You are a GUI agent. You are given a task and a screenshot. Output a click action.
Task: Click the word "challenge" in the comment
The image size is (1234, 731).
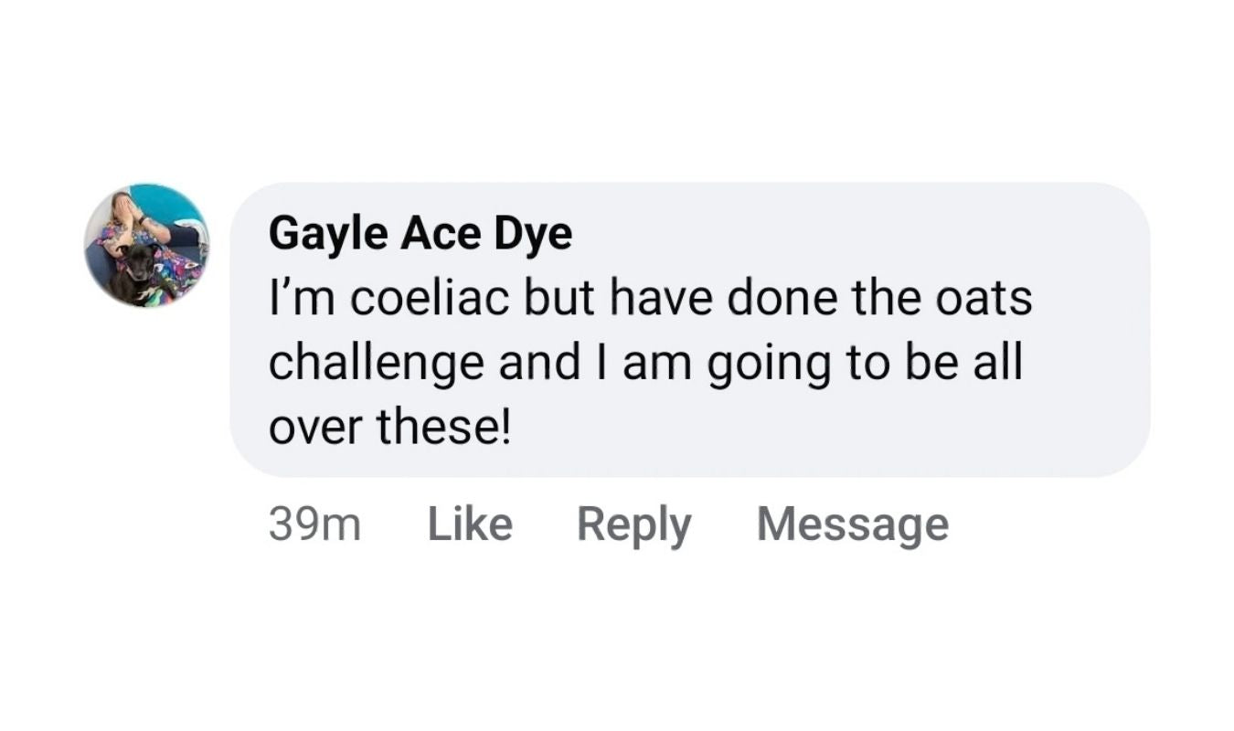pos(375,363)
